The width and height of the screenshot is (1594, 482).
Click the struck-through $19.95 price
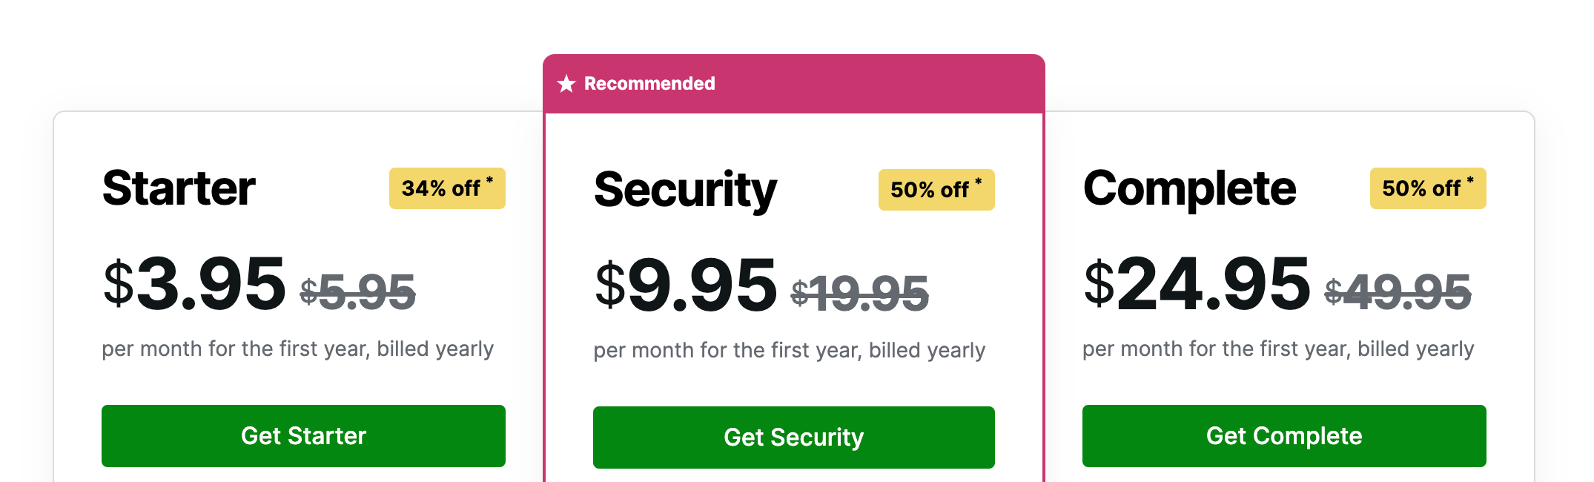point(860,293)
